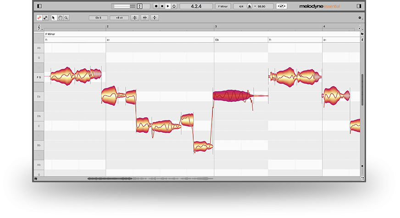Click the treble clef pitch grid icon
Screen dimensions: 400x218
point(39,27)
